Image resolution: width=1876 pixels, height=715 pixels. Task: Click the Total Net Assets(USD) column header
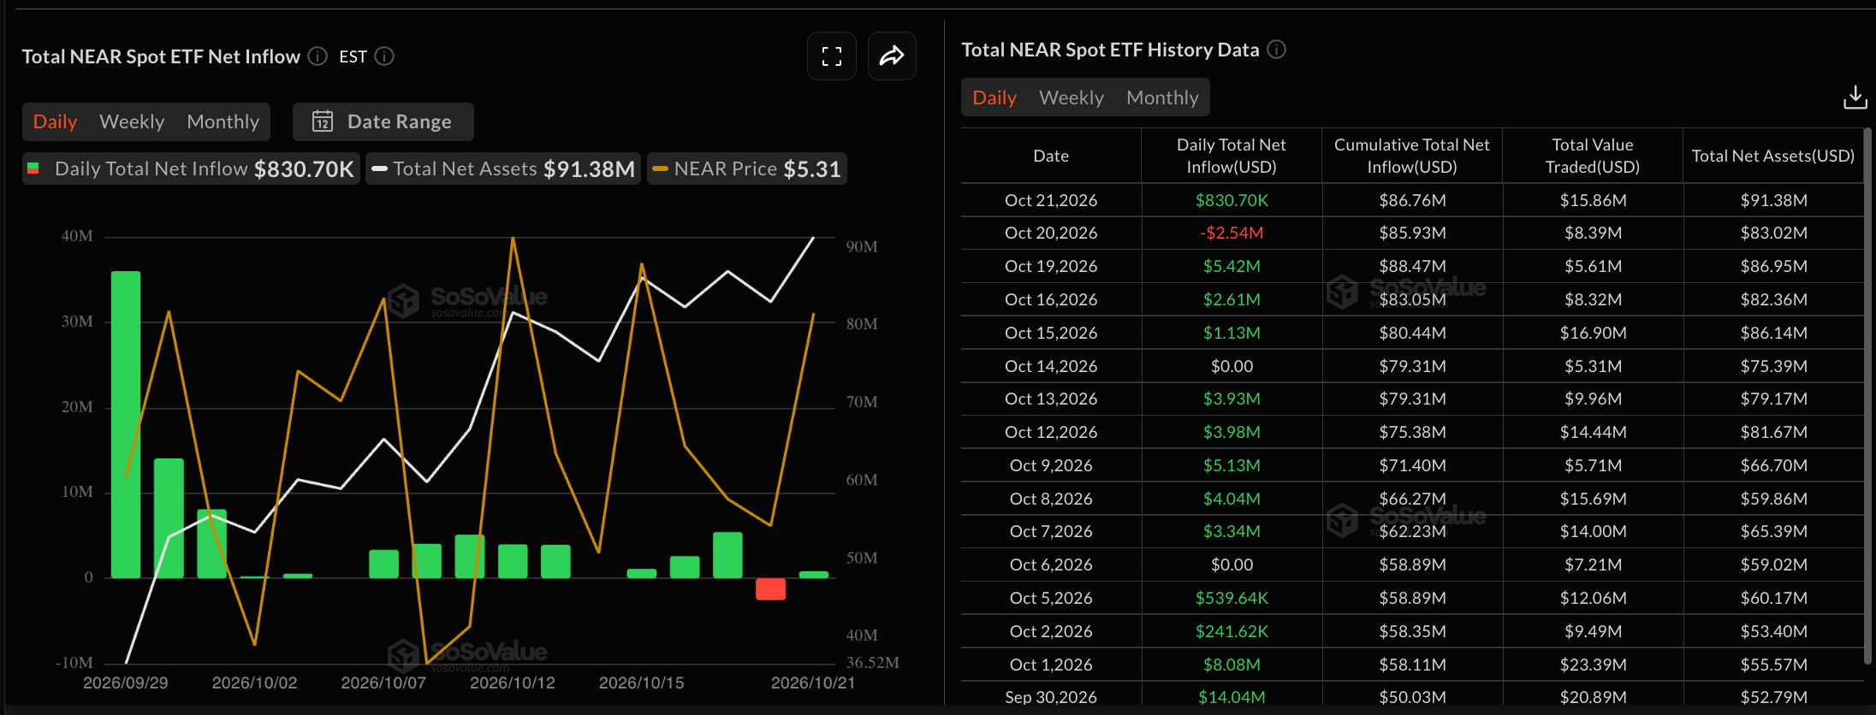point(1773,156)
